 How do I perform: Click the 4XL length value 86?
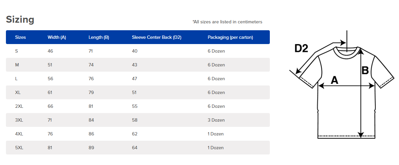point(91,134)
